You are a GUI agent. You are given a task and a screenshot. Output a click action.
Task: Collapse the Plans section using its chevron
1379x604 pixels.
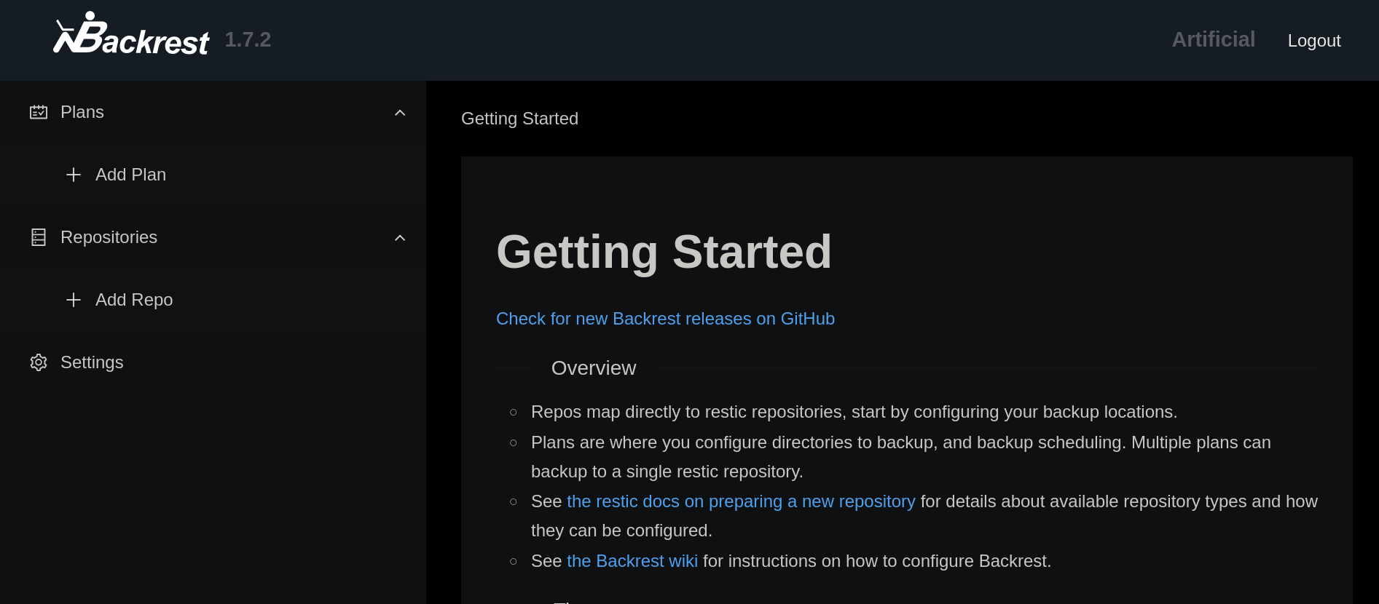pyautogui.click(x=400, y=113)
